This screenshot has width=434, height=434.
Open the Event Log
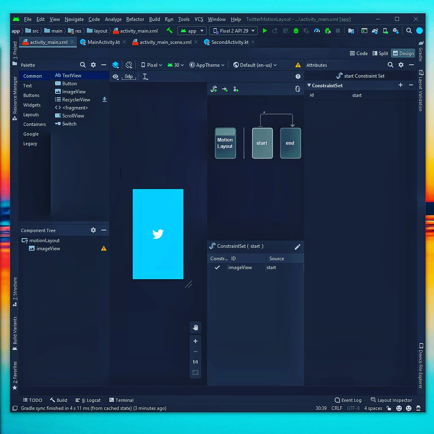pyautogui.click(x=348, y=400)
